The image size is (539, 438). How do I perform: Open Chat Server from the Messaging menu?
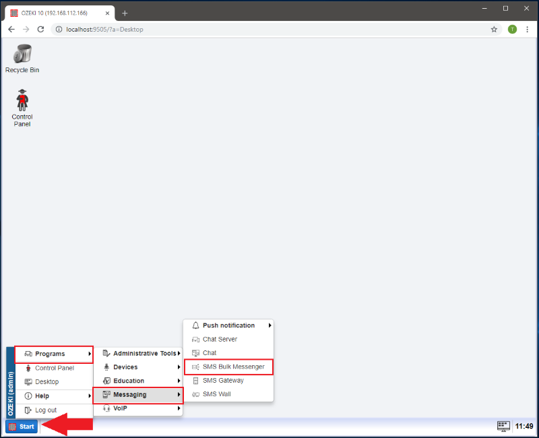click(220, 339)
